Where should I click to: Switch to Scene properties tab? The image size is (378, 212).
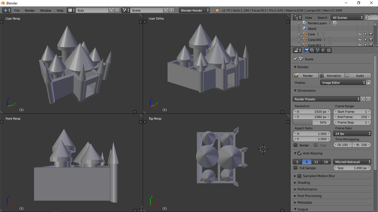click(318, 50)
